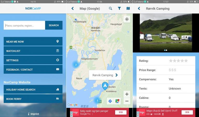
Task: Open the Watchlist menu entry
Action: pos(33,51)
